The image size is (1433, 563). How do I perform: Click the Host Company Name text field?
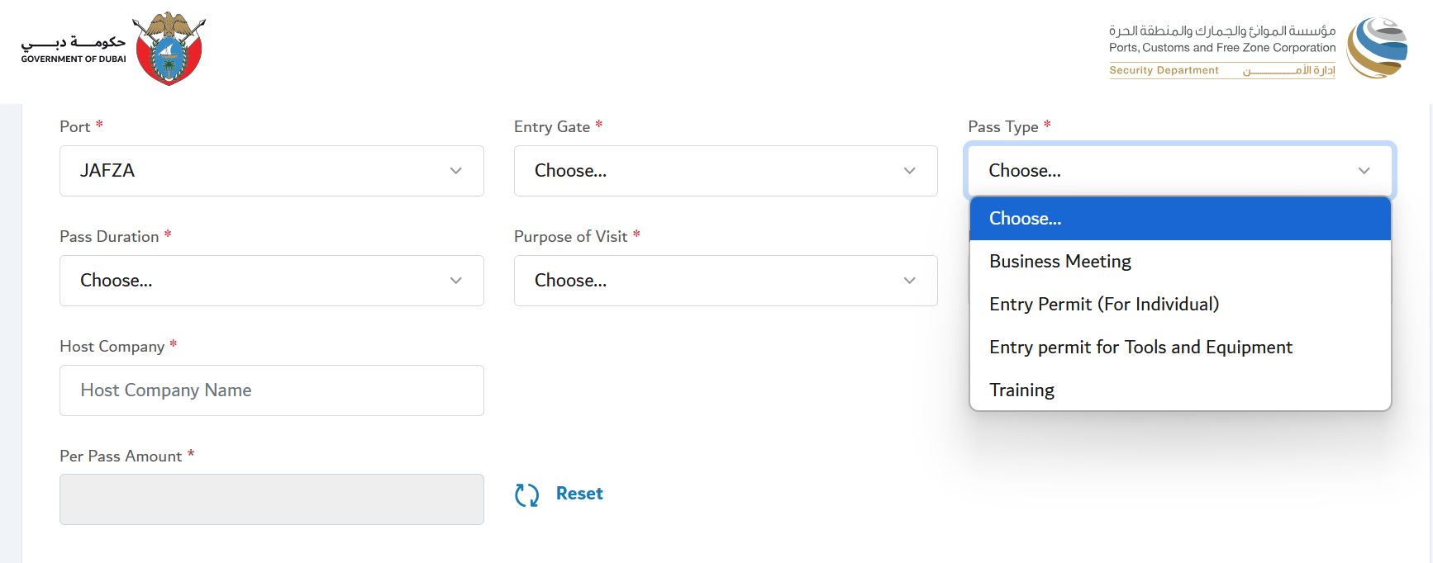pos(271,390)
